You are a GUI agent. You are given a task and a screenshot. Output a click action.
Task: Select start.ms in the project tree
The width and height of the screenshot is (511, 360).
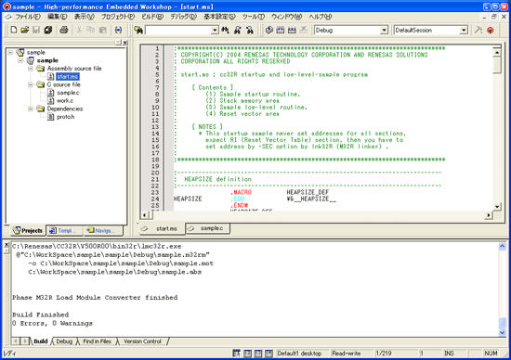pyautogui.click(x=68, y=76)
